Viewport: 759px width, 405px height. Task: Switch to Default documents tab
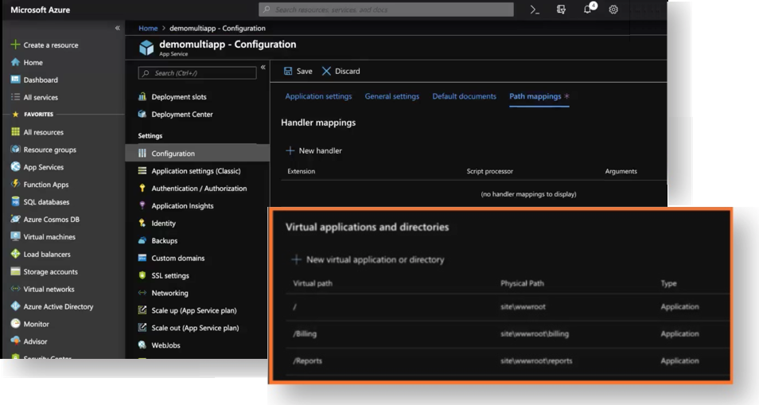(464, 96)
